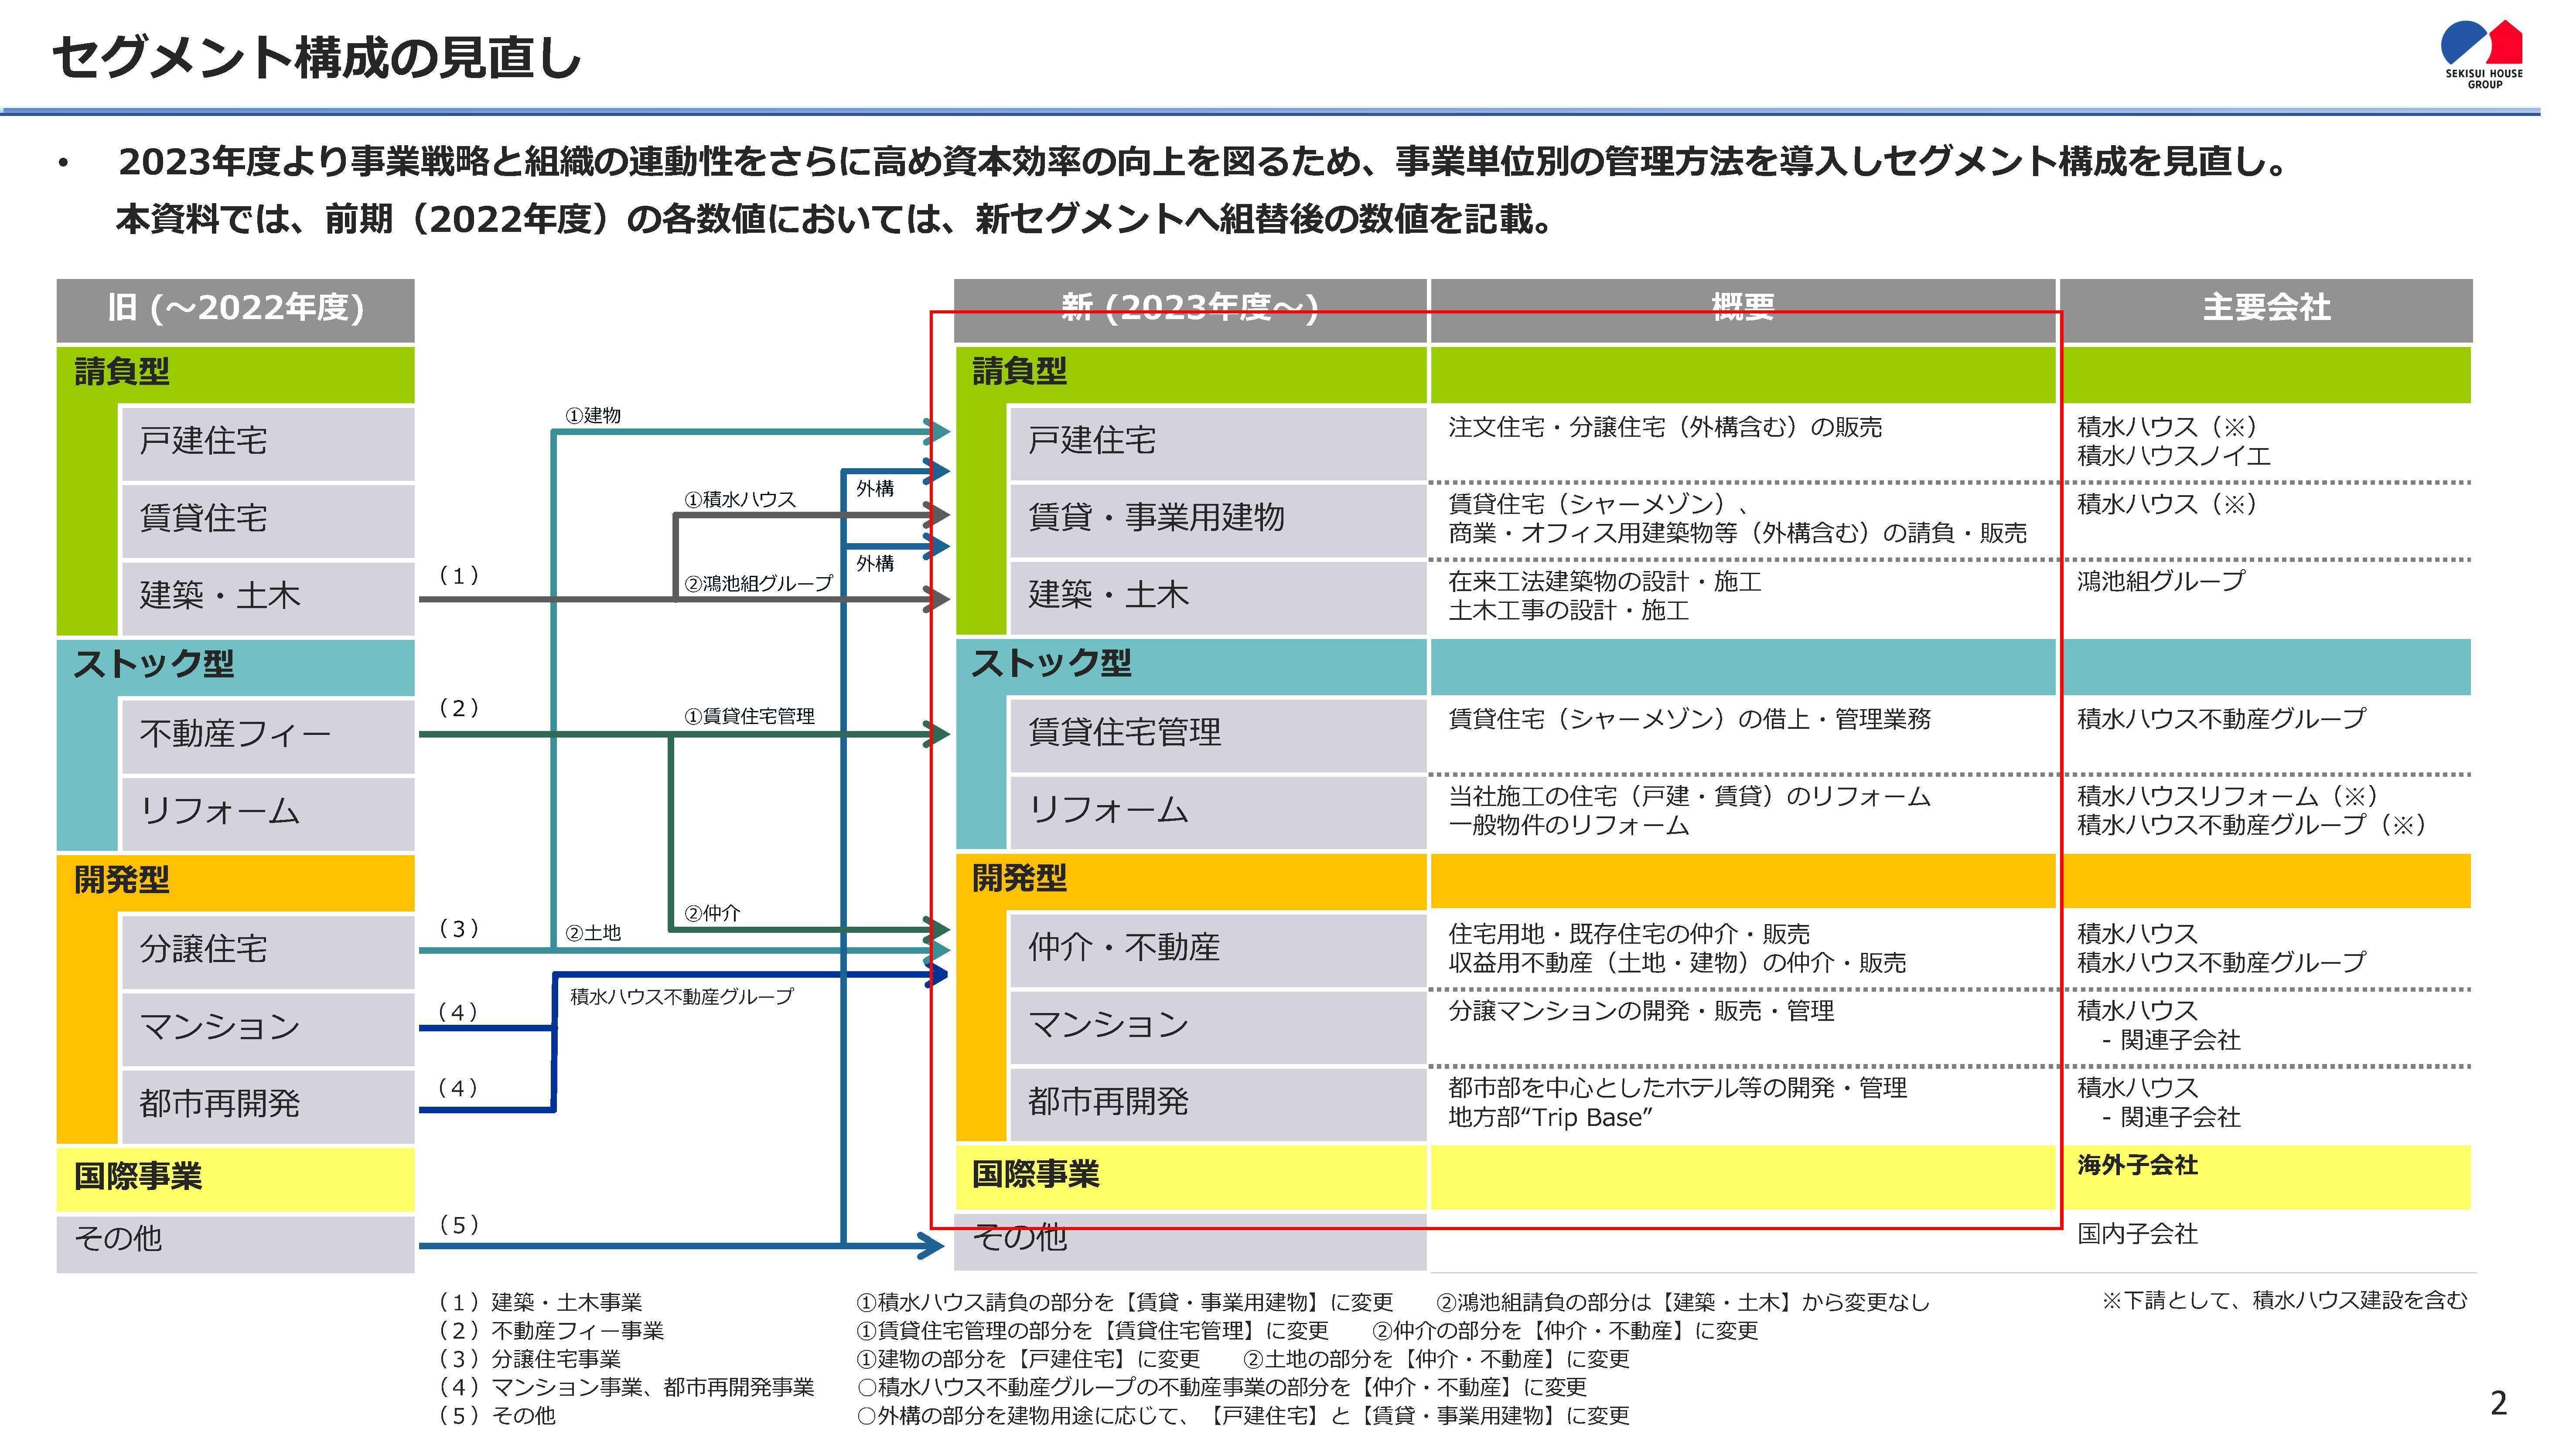Click marker (2) beside 不動産フィー
This screenshot has width=2576, height=1445.
[459, 708]
